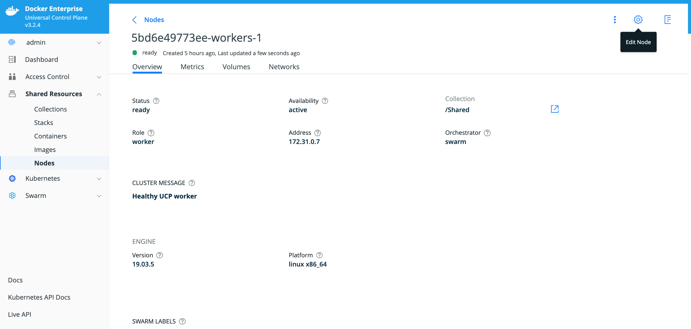
Task: Click the Status help question icon
Action: 156,101
